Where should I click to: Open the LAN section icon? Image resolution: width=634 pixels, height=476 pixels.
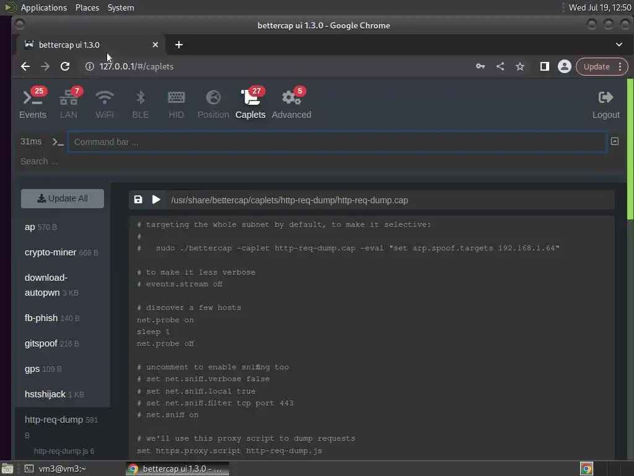pyautogui.click(x=69, y=104)
